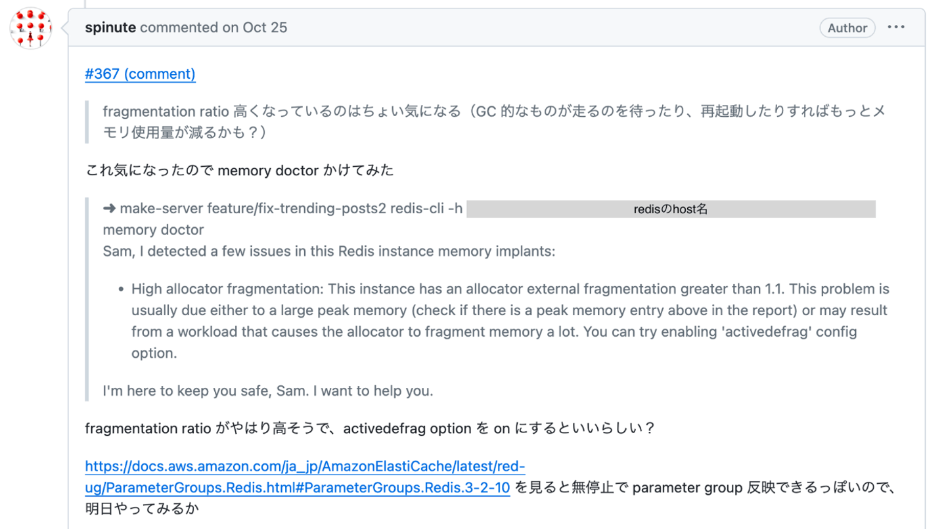
Task: Click the prompt arrow before make-server
Action: [x=109, y=209]
